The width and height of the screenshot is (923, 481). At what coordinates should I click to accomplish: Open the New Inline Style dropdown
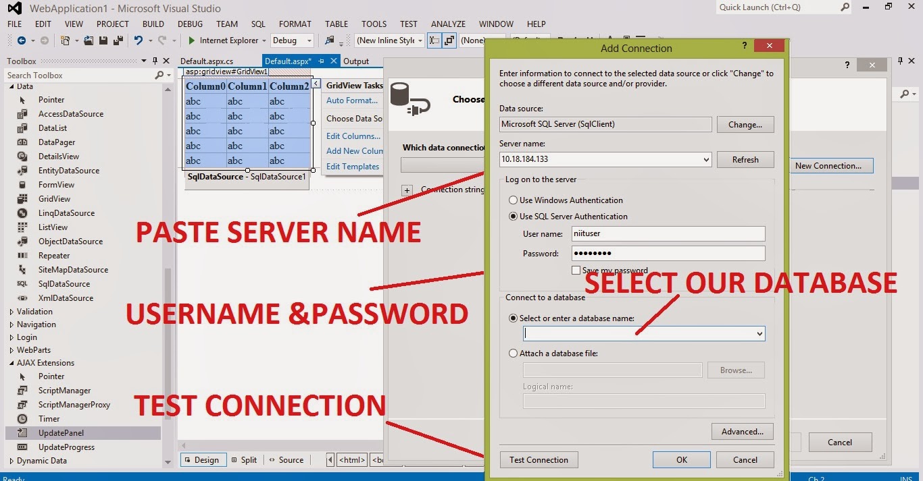[x=420, y=40]
